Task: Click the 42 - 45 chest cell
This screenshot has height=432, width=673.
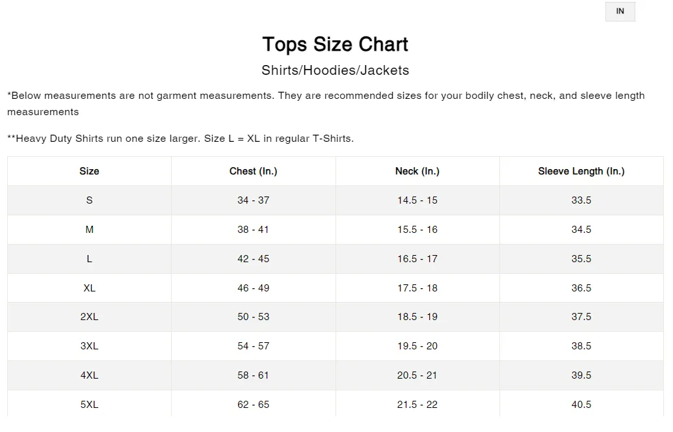Action: click(x=253, y=259)
